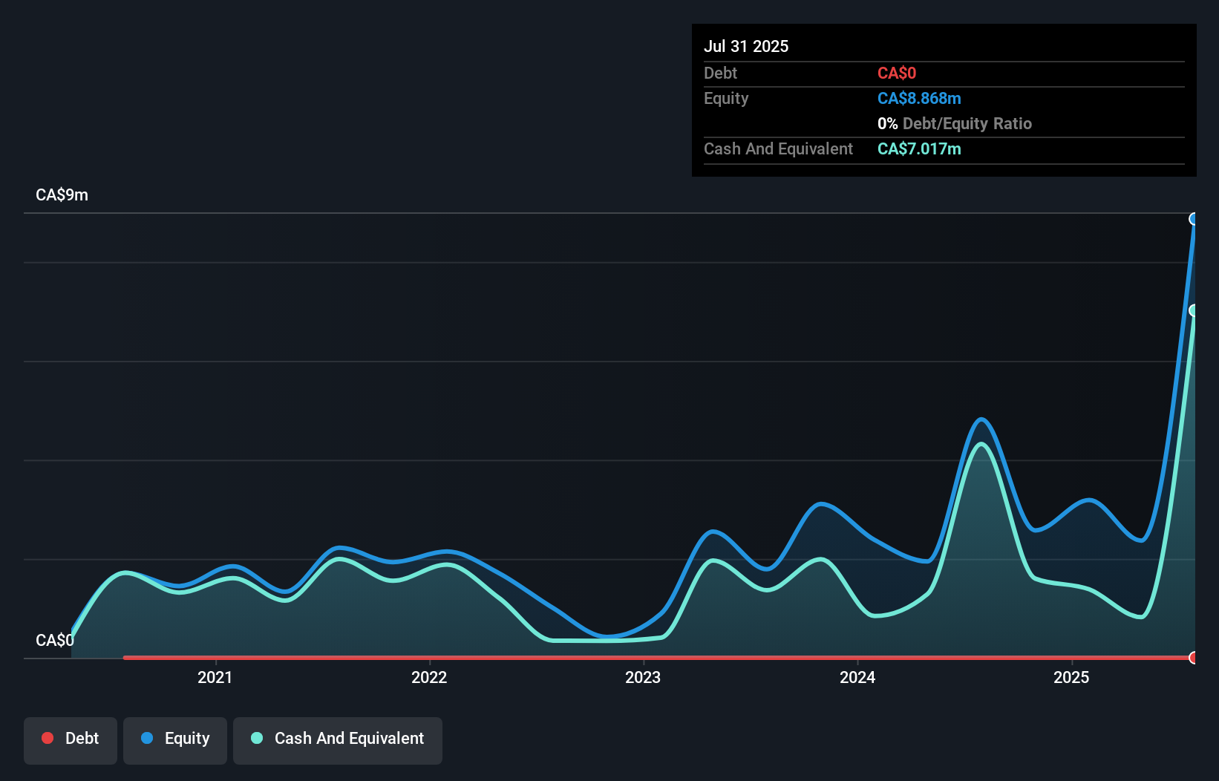Screen dimensions: 1219x781
Task: Click the Equity peak marker in mid-2024
Action: point(982,420)
